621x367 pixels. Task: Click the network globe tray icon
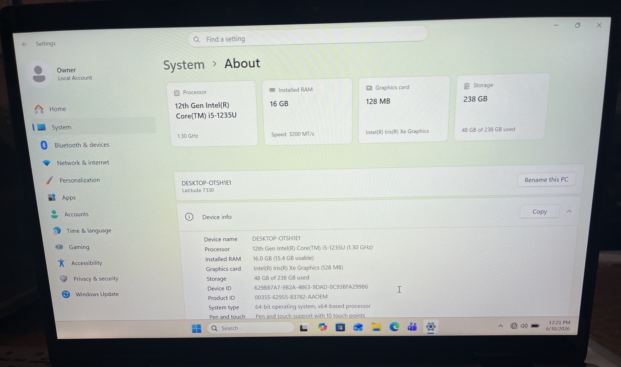514,326
